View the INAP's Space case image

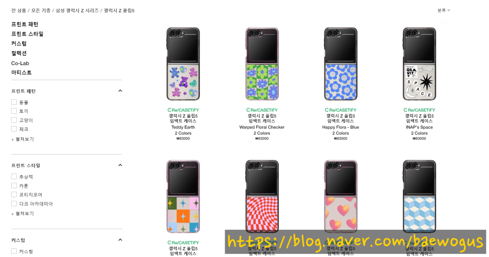419,64
